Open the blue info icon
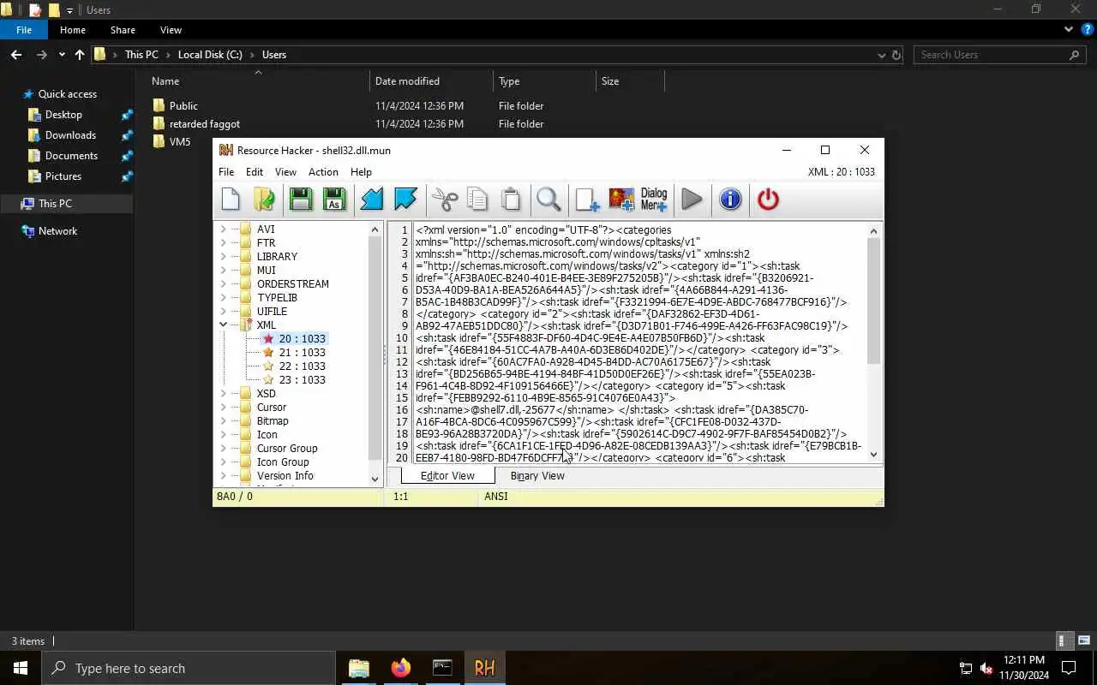This screenshot has width=1097, height=685. tap(730, 200)
